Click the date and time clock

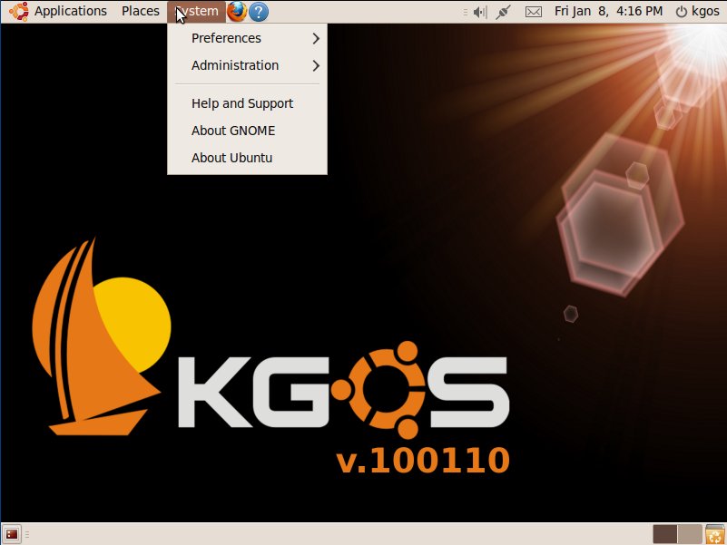point(608,12)
